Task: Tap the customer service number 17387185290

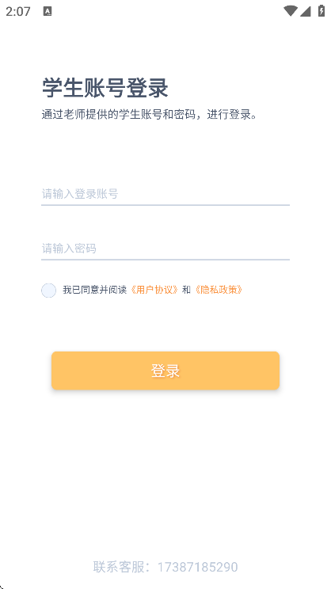Action: coord(198,567)
